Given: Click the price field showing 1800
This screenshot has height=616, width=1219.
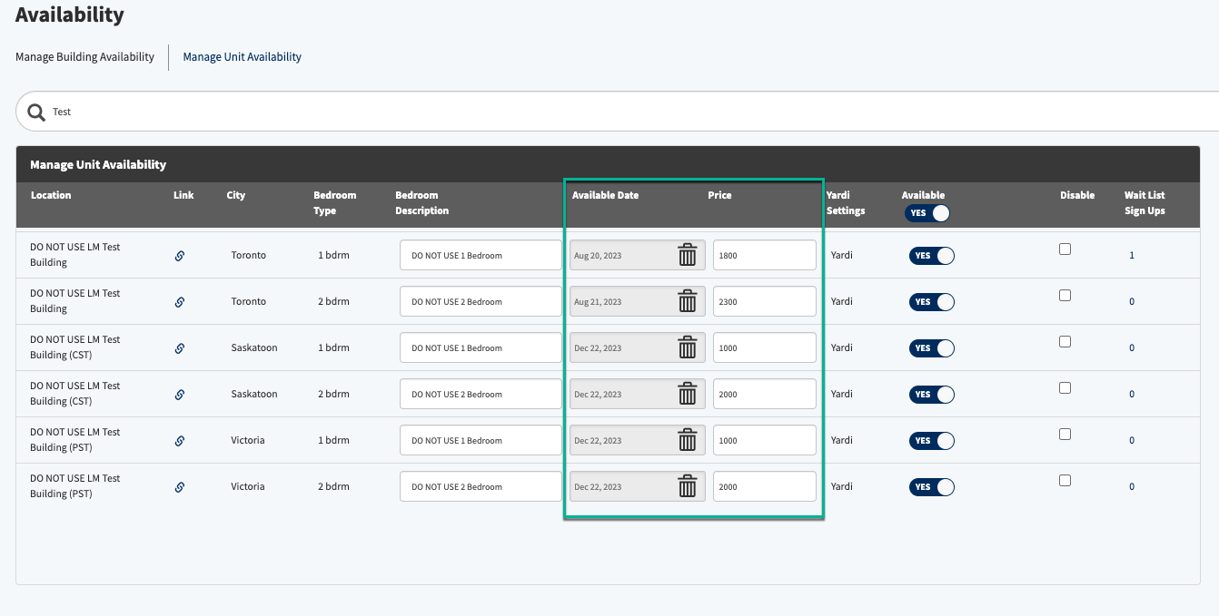Looking at the screenshot, I should pyautogui.click(x=765, y=255).
